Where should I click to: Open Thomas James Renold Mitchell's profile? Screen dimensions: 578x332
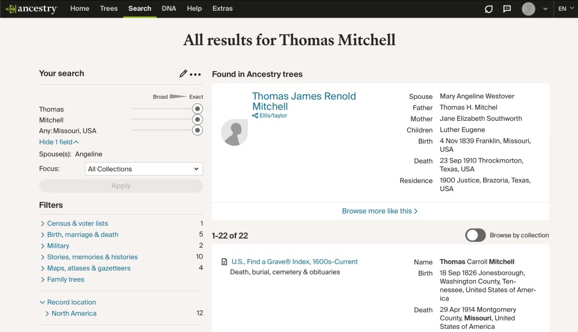click(x=304, y=101)
